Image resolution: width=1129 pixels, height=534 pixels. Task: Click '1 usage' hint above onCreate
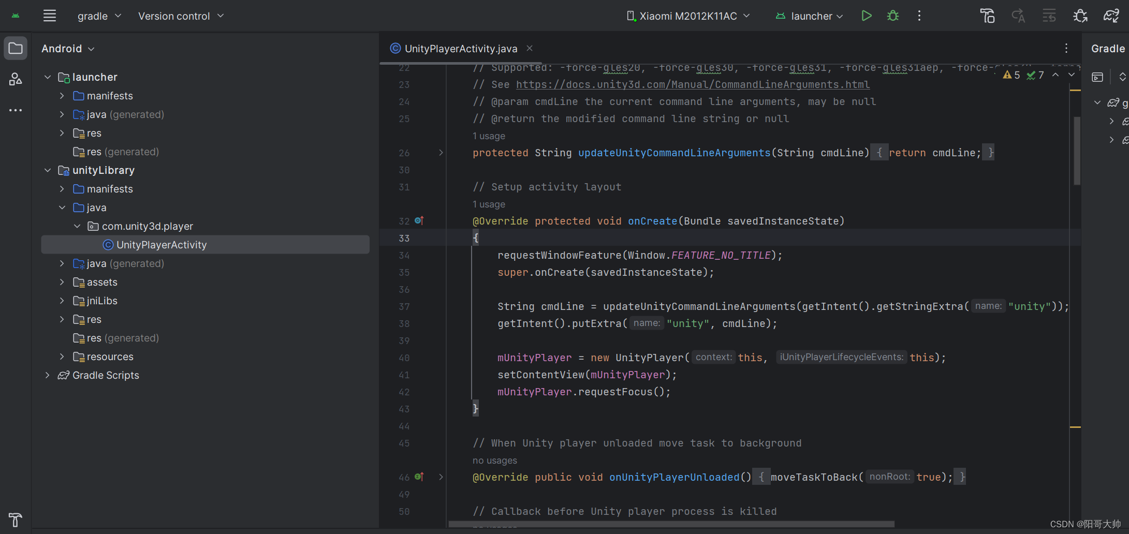[x=489, y=204]
